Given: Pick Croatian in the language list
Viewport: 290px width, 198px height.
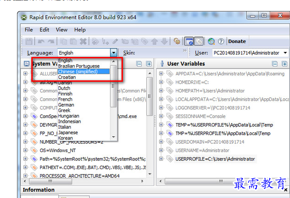Looking at the screenshot, I should pyautogui.click(x=84, y=77).
